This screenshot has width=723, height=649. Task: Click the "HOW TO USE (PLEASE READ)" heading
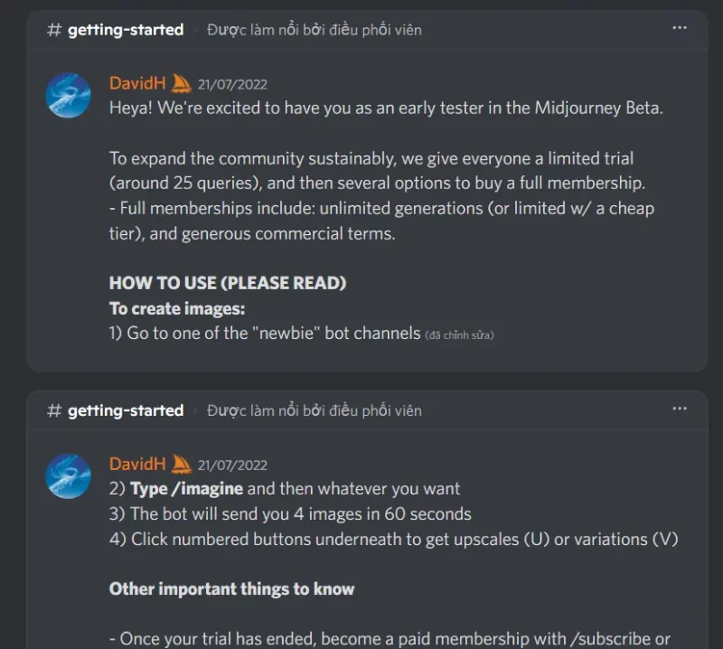point(228,283)
